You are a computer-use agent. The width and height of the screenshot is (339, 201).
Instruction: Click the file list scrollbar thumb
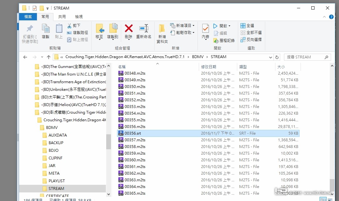pos(332,185)
